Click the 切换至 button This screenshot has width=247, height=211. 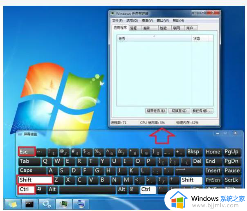click(179, 111)
